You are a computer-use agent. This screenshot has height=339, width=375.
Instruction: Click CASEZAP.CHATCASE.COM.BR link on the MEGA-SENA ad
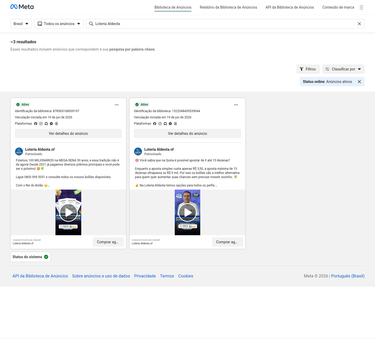27,240
